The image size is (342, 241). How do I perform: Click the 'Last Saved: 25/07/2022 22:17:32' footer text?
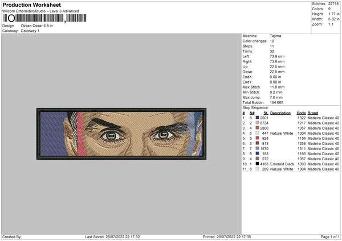point(112,236)
